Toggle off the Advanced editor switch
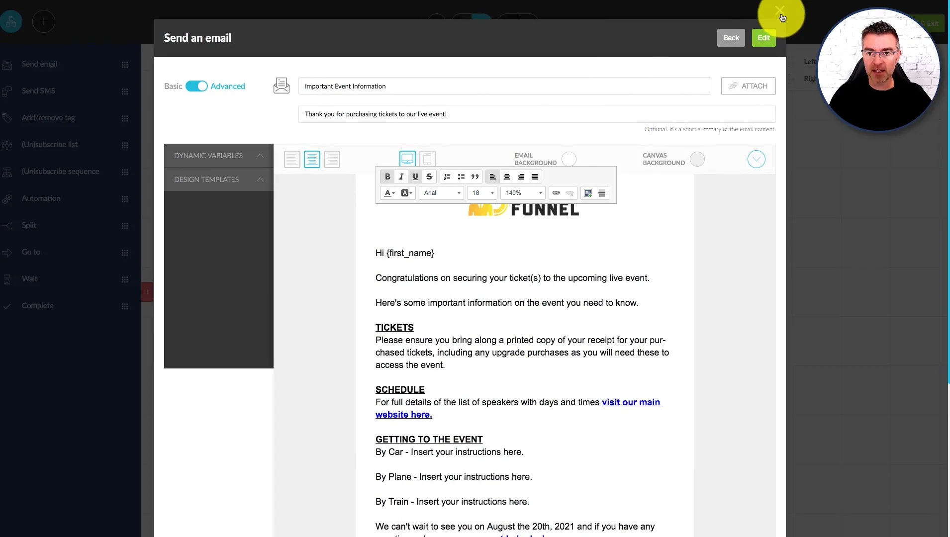The image size is (950, 537). [x=196, y=86]
